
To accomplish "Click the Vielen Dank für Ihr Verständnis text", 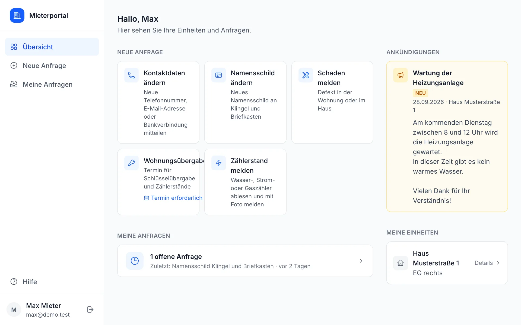I will click(441, 196).
